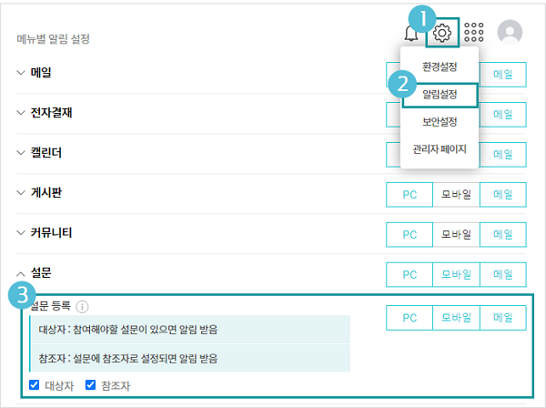
Task: Expand the 전자결재 section chevron
Action: click(21, 113)
